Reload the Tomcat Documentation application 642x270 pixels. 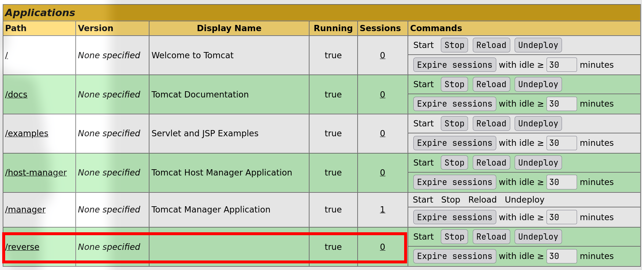(x=491, y=84)
